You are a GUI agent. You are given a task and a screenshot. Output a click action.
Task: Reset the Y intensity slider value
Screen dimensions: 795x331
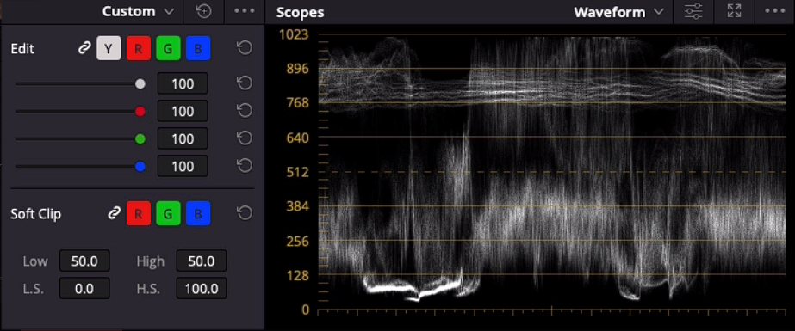(245, 83)
